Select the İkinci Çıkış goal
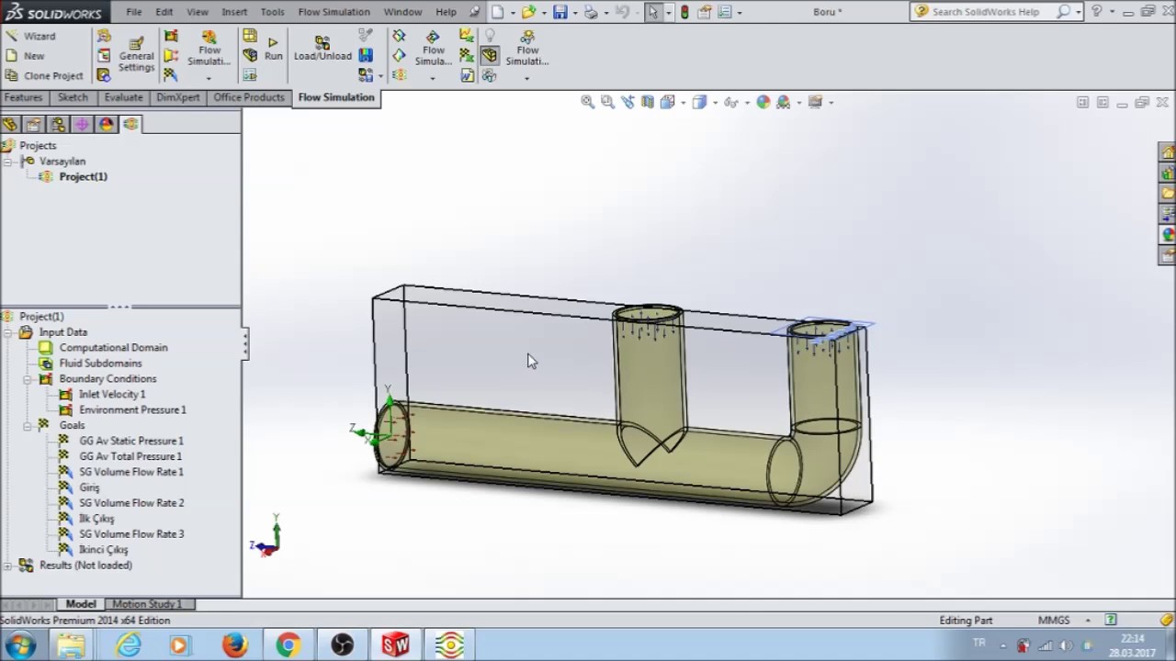1176x661 pixels. [x=103, y=550]
